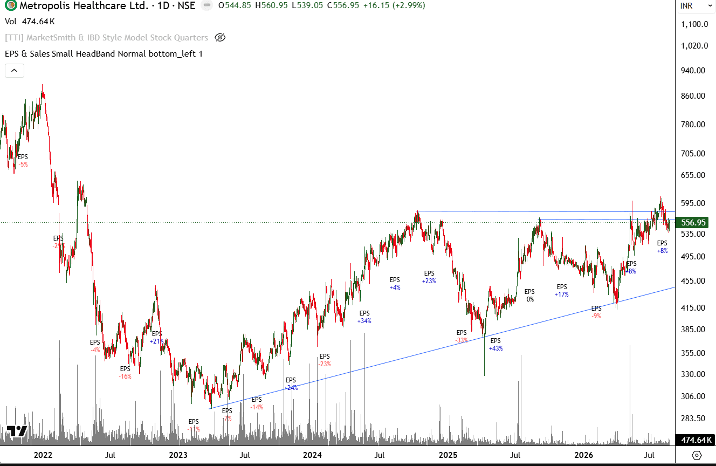Click the market status pill icon beside NSE
This screenshot has height=466, width=716.
coord(206,6)
